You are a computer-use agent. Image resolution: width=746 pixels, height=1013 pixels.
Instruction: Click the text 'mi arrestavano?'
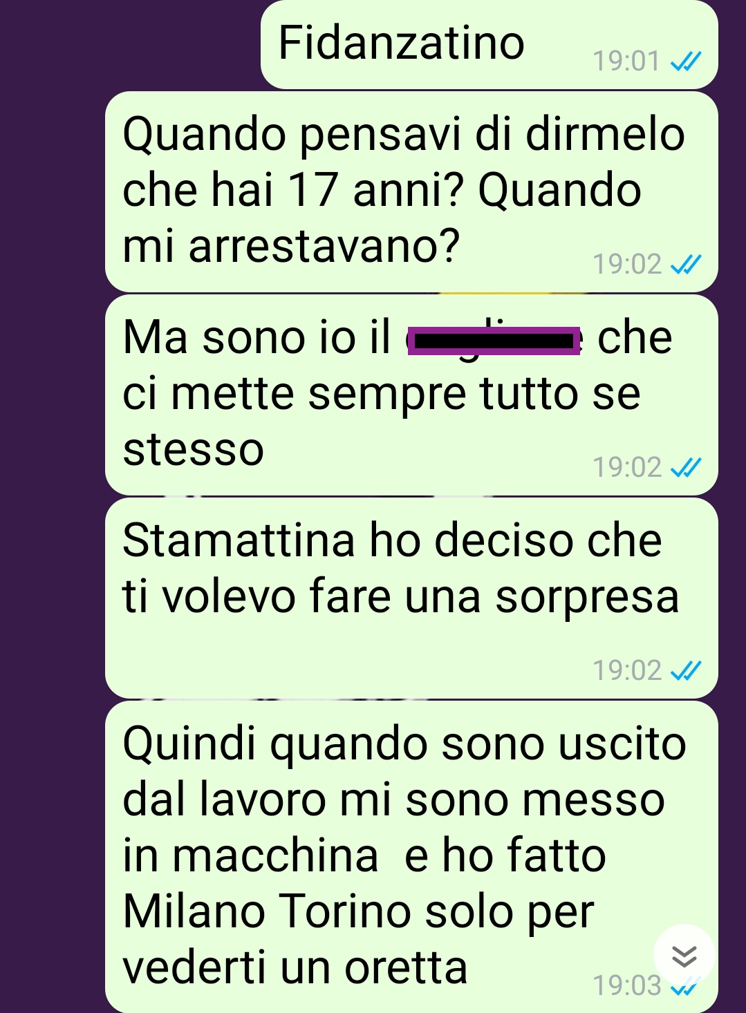pyautogui.click(x=291, y=247)
